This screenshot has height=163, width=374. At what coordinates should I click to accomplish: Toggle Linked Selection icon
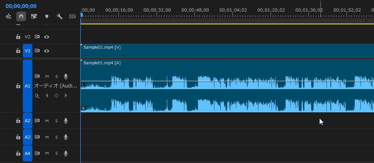34,16
